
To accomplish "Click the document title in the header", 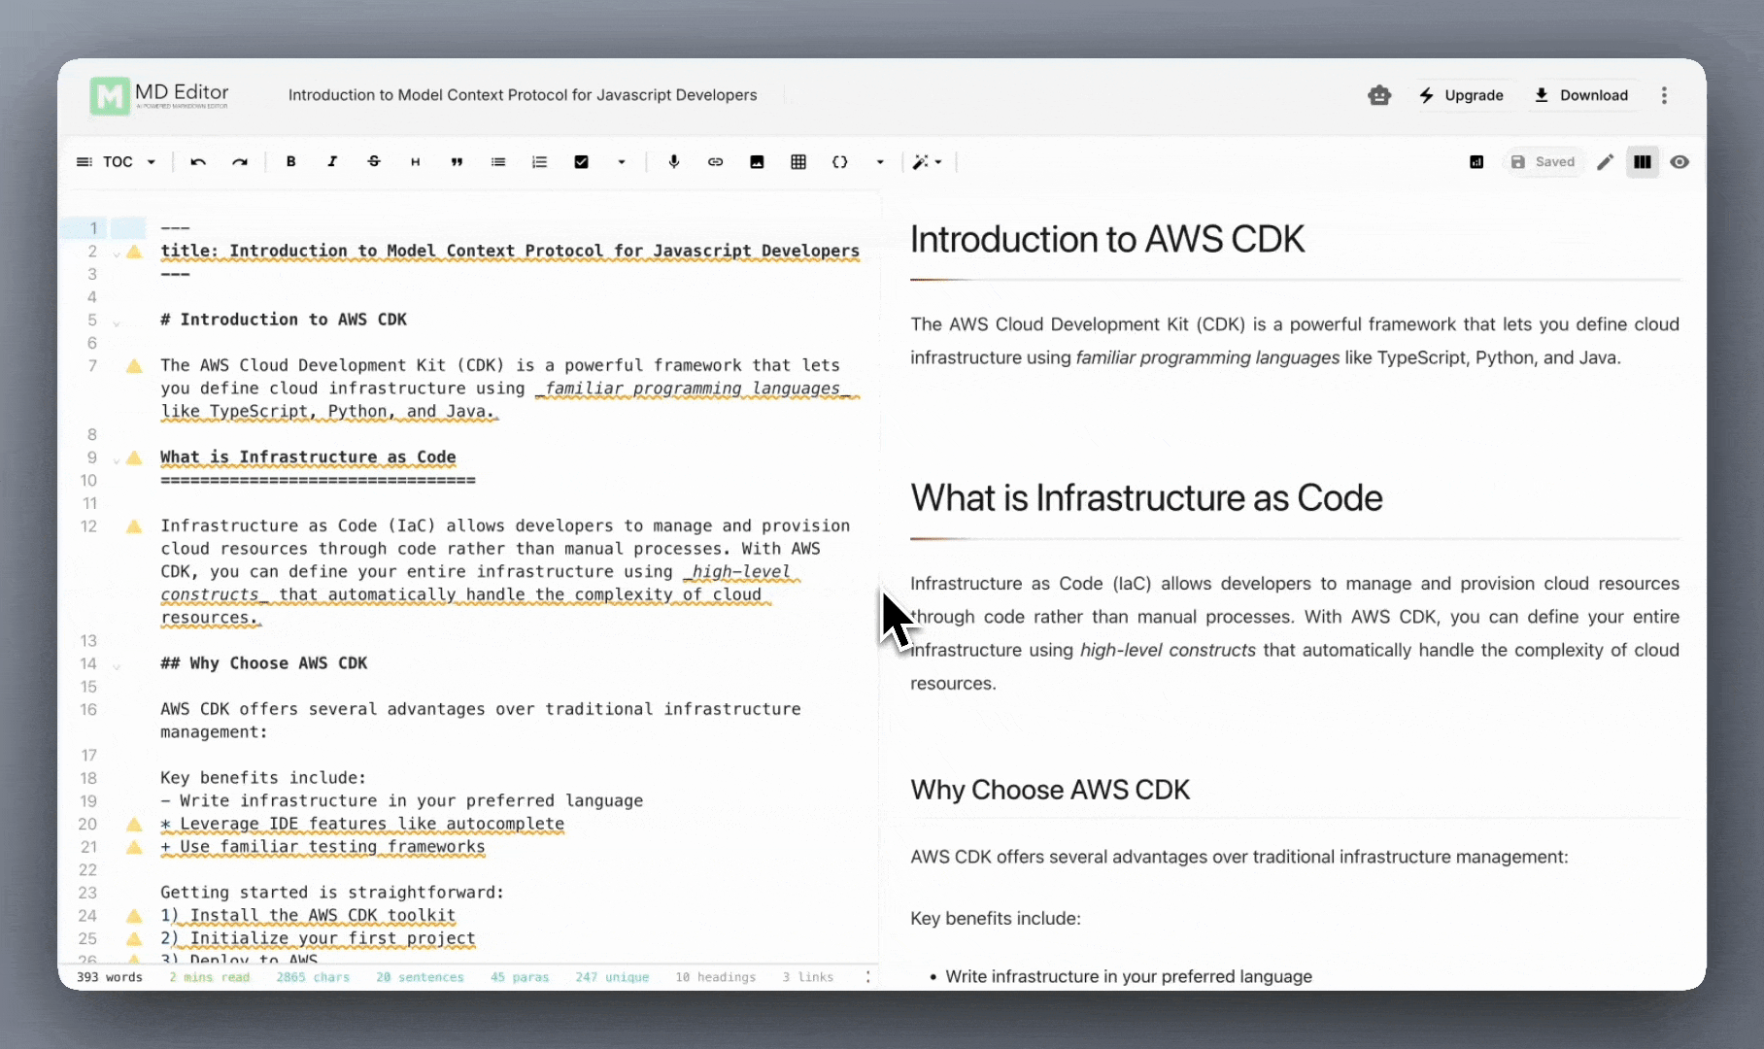I will click(x=522, y=94).
